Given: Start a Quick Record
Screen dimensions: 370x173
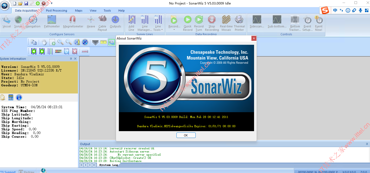Looking at the screenshot, I should (x=188, y=23).
